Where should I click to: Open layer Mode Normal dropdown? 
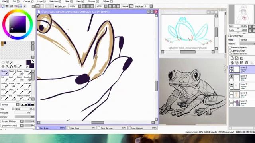pyautogui.click(x=247, y=40)
